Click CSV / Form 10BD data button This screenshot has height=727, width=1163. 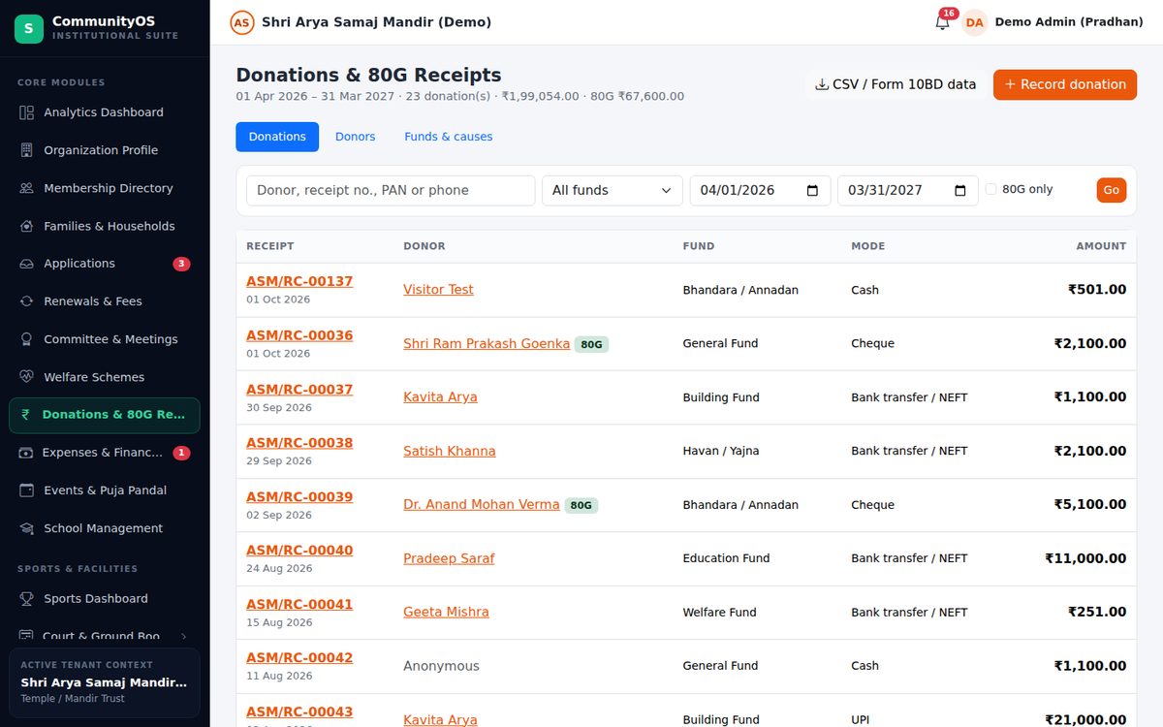[x=896, y=84]
